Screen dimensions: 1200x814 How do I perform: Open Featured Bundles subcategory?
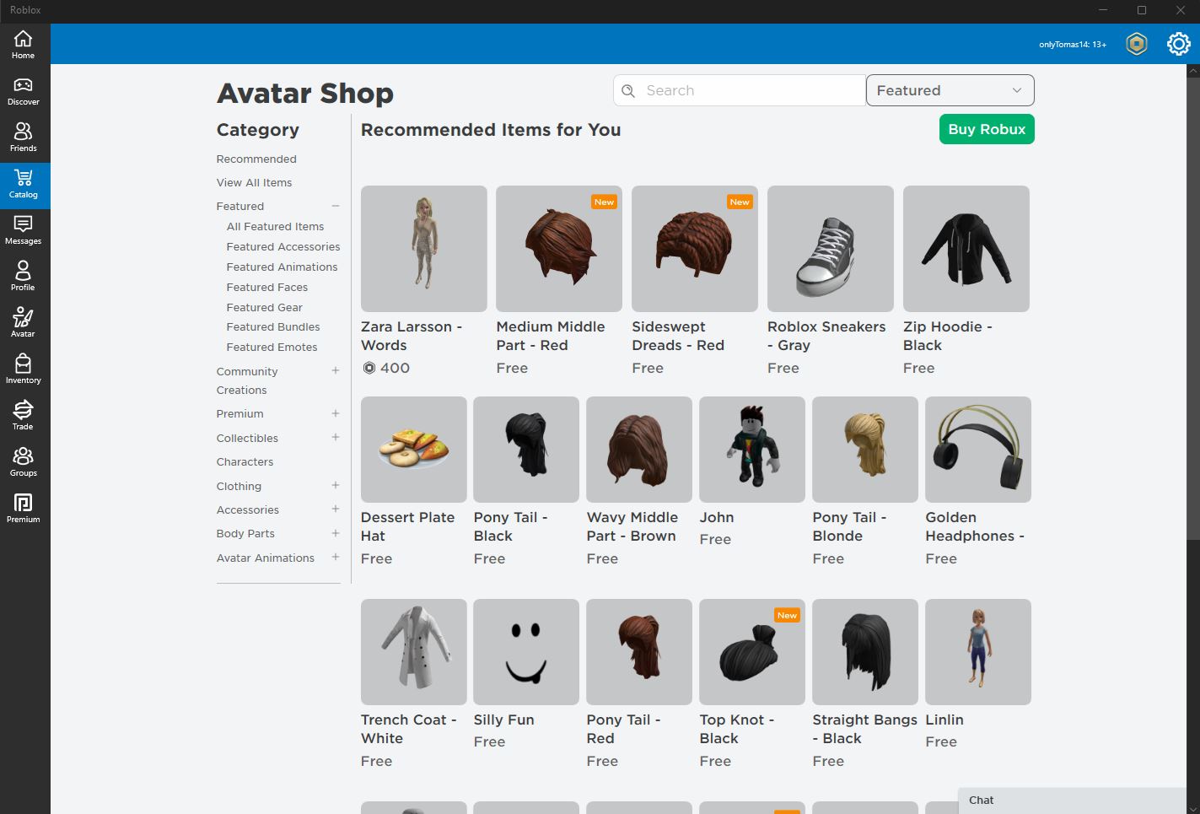(x=272, y=326)
